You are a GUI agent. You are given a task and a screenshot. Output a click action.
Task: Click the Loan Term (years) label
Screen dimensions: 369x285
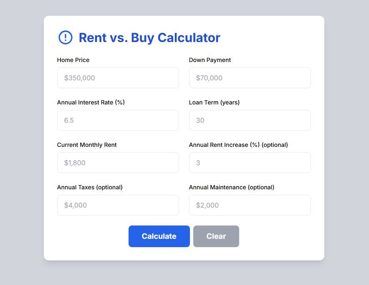[215, 102]
